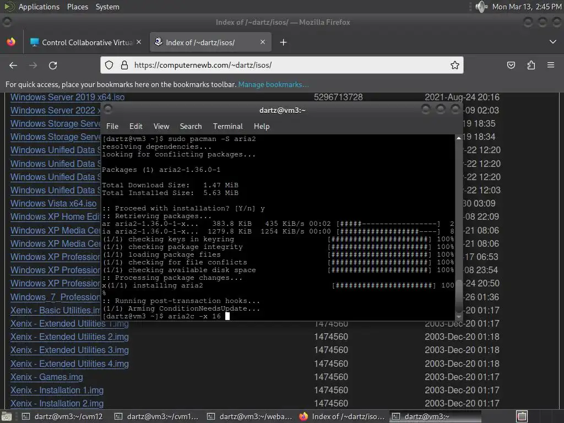The width and height of the screenshot is (564, 423).
Task: Click the padlock site security icon
Action: (x=124, y=65)
